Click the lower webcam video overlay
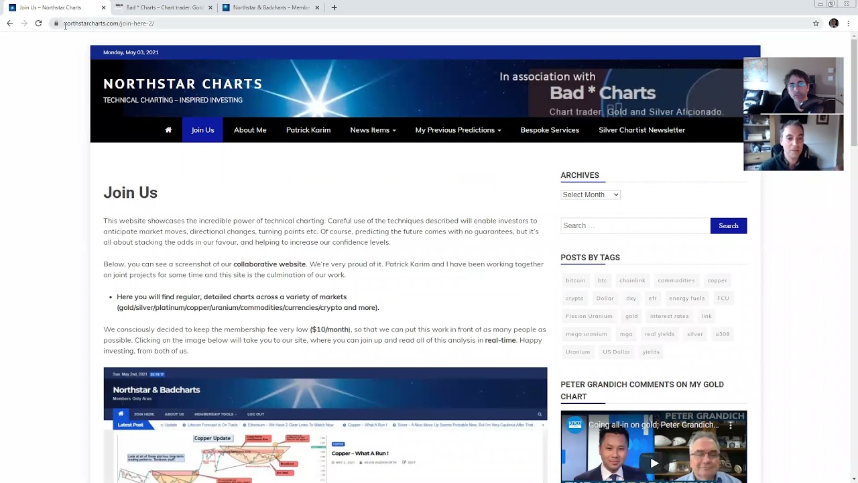The width and height of the screenshot is (858, 483). 794,142
